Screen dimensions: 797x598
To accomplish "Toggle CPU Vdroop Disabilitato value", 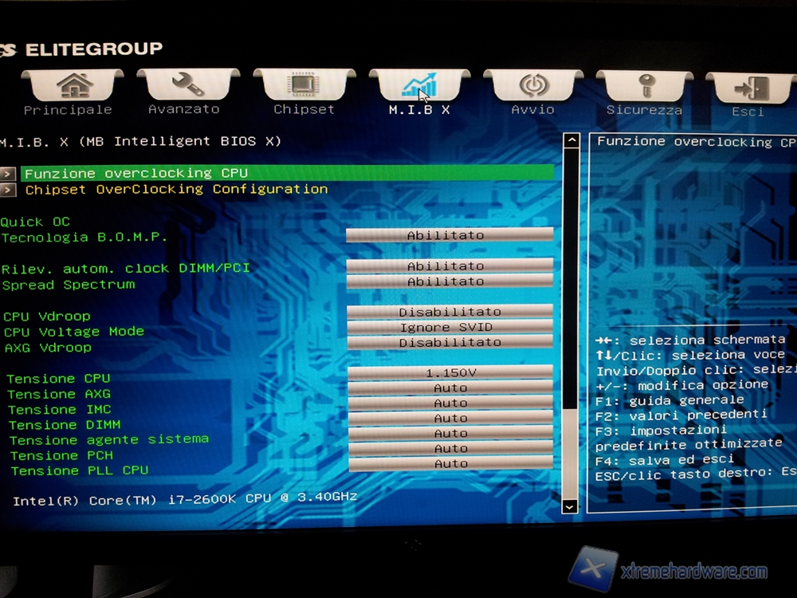I will click(x=450, y=312).
